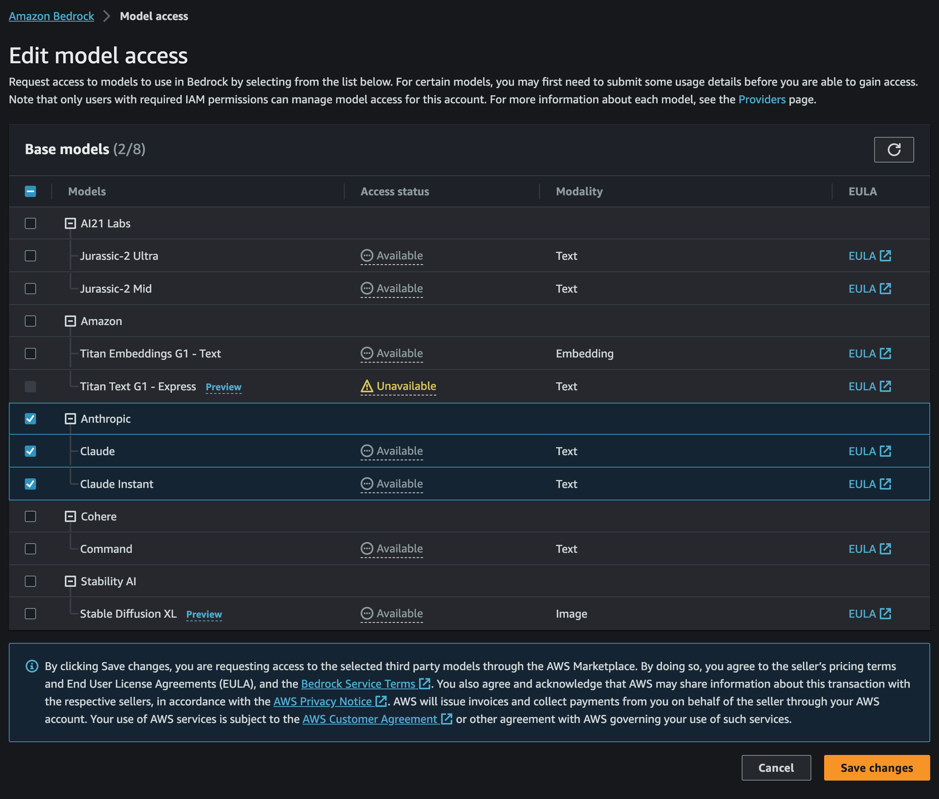The width and height of the screenshot is (939, 799).
Task: Enable the Stable Diffusion XL checkbox
Action: pyautogui.click(x=30, y=614)
